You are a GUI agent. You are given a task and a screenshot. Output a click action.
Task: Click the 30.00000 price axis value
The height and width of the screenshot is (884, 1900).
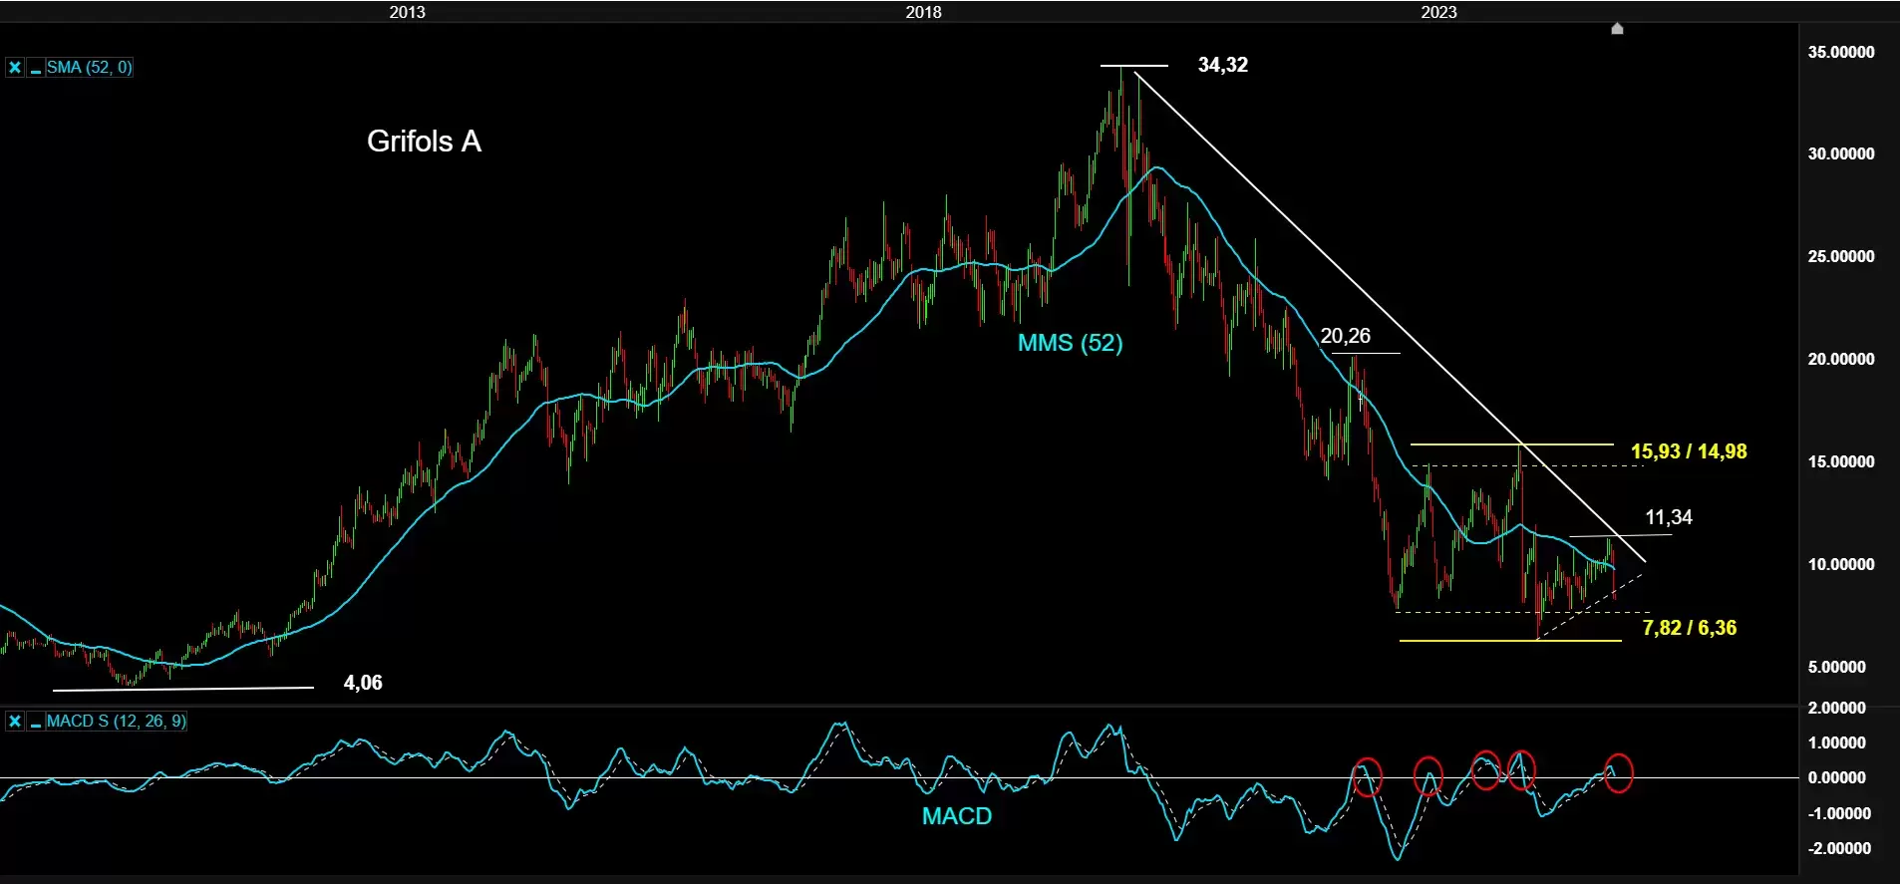1841,153
